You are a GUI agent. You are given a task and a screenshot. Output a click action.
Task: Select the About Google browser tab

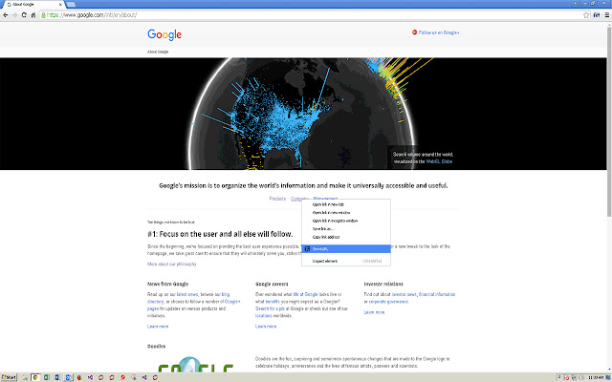point(33,4)
